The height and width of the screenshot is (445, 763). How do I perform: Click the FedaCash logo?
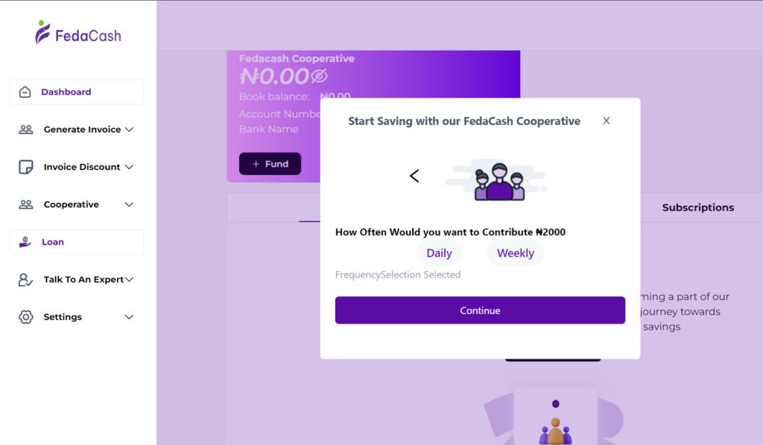click(78, 33)
